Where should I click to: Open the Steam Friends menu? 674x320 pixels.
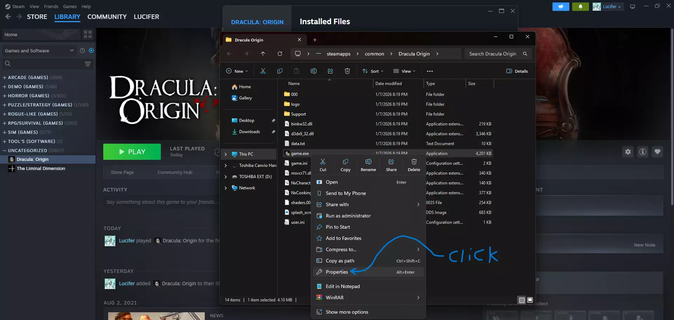point(51,6)
